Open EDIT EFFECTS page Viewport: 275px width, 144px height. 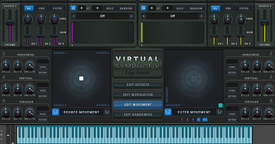pos(138,85)
